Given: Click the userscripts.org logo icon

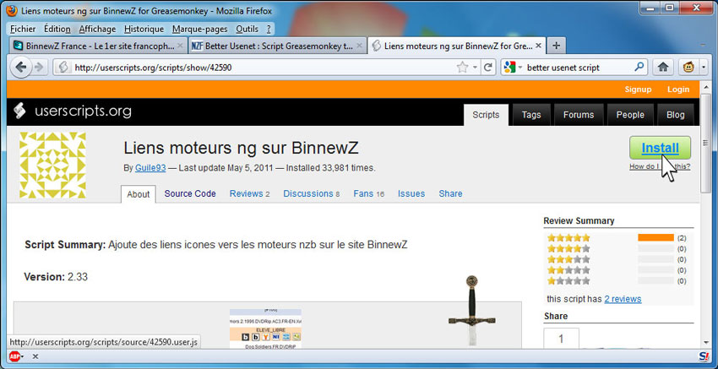Looking at the screenshot, I should 19,111.
